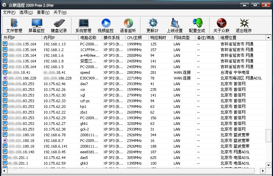Open the 查看(V) menu
This screenshot has width=273, height=176.
43,12
